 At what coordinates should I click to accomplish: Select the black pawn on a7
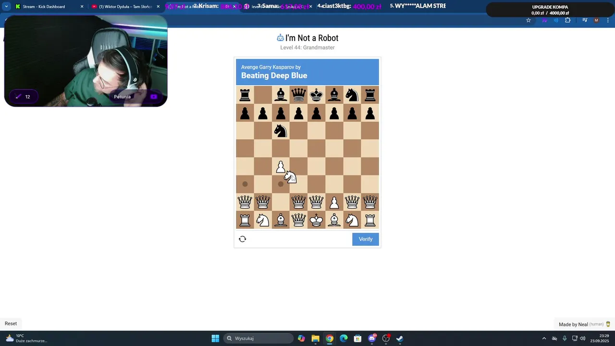tap(245, 113)
